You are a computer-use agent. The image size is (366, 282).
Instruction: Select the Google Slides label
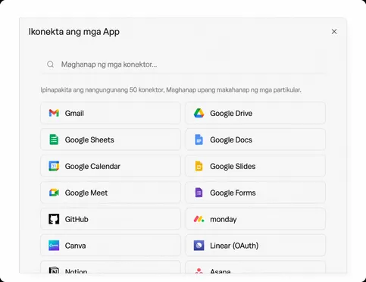[x=233, y=166]
